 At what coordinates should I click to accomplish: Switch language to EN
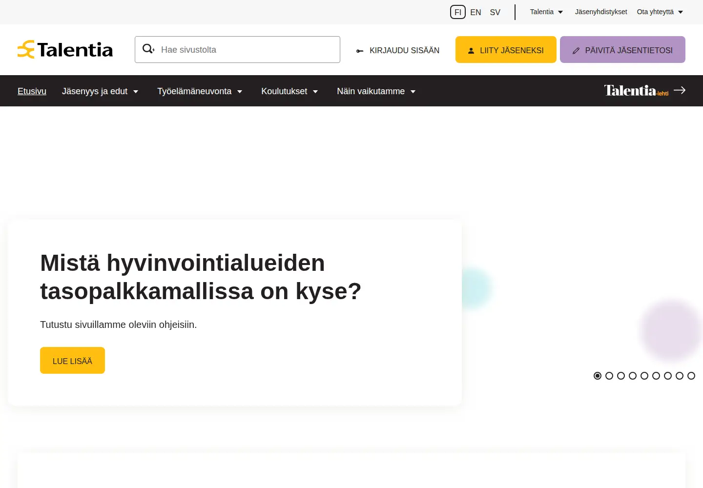476,12
